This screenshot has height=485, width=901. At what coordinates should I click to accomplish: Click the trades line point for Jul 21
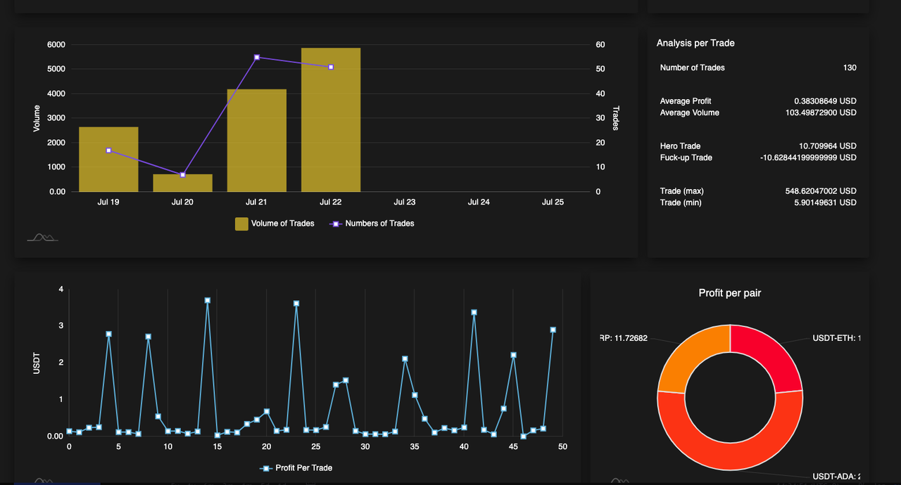tap(257, 57)
